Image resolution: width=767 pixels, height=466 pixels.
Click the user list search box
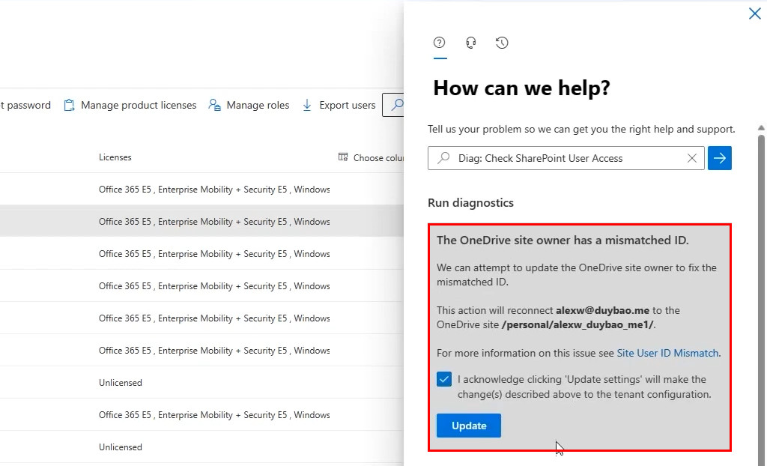tap(393, 105)
